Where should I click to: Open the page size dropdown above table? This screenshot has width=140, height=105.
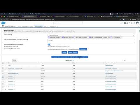pyautogui.click(x=15, y=60)
